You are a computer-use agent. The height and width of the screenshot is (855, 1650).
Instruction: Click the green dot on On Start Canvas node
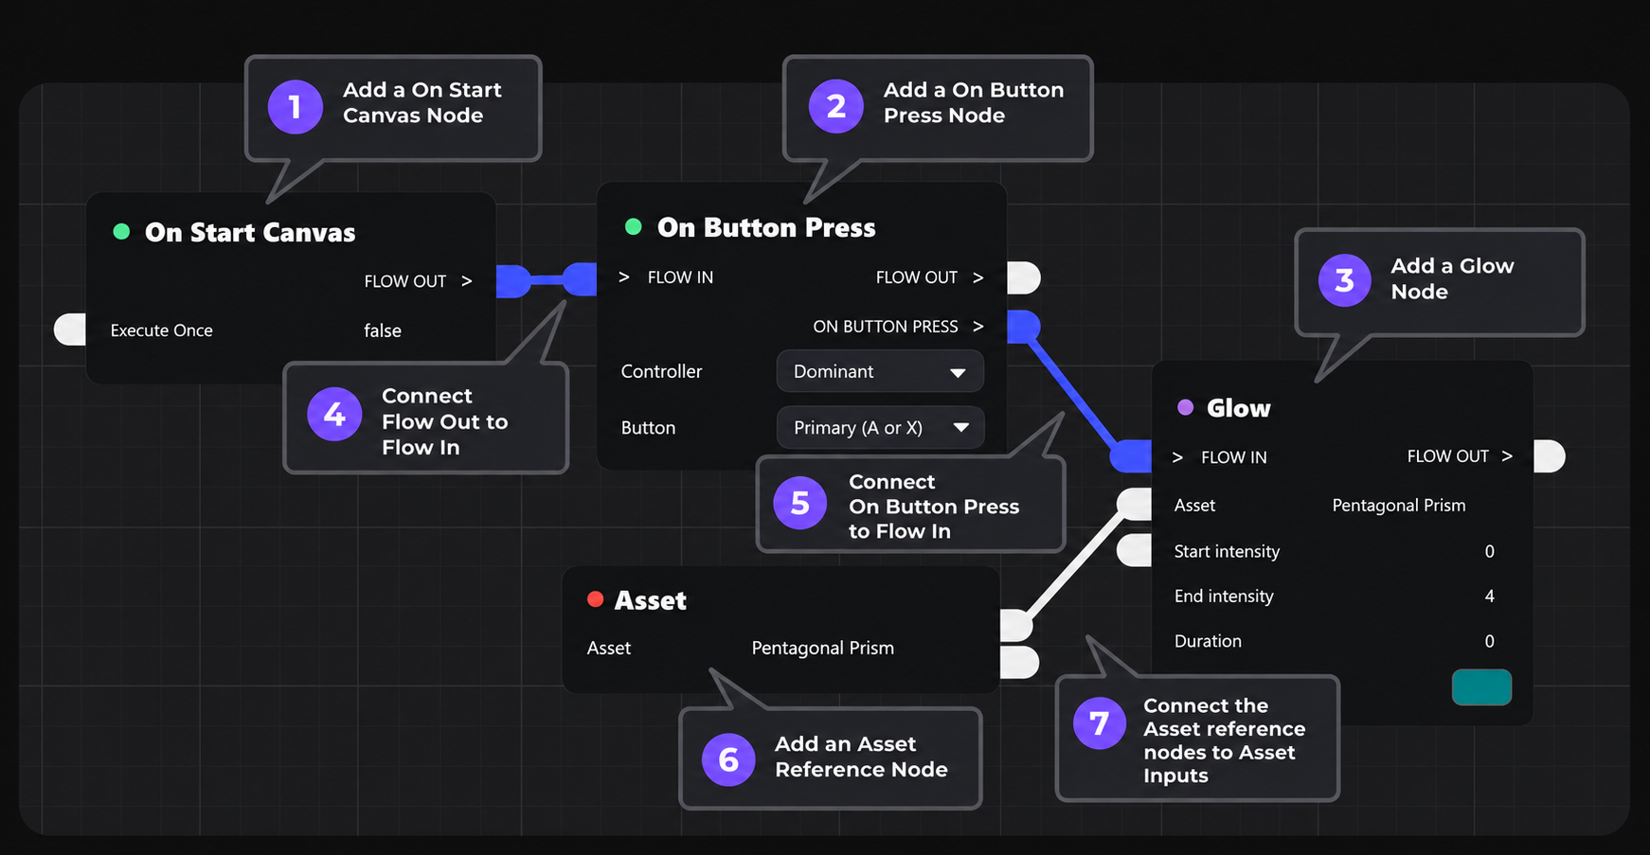pos(121,232)
